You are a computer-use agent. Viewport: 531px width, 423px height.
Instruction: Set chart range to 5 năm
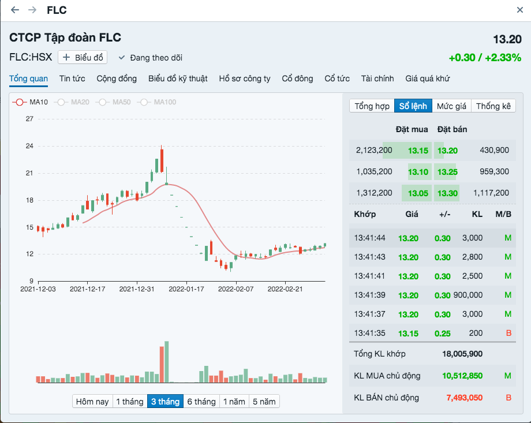(x=264, y=401)
